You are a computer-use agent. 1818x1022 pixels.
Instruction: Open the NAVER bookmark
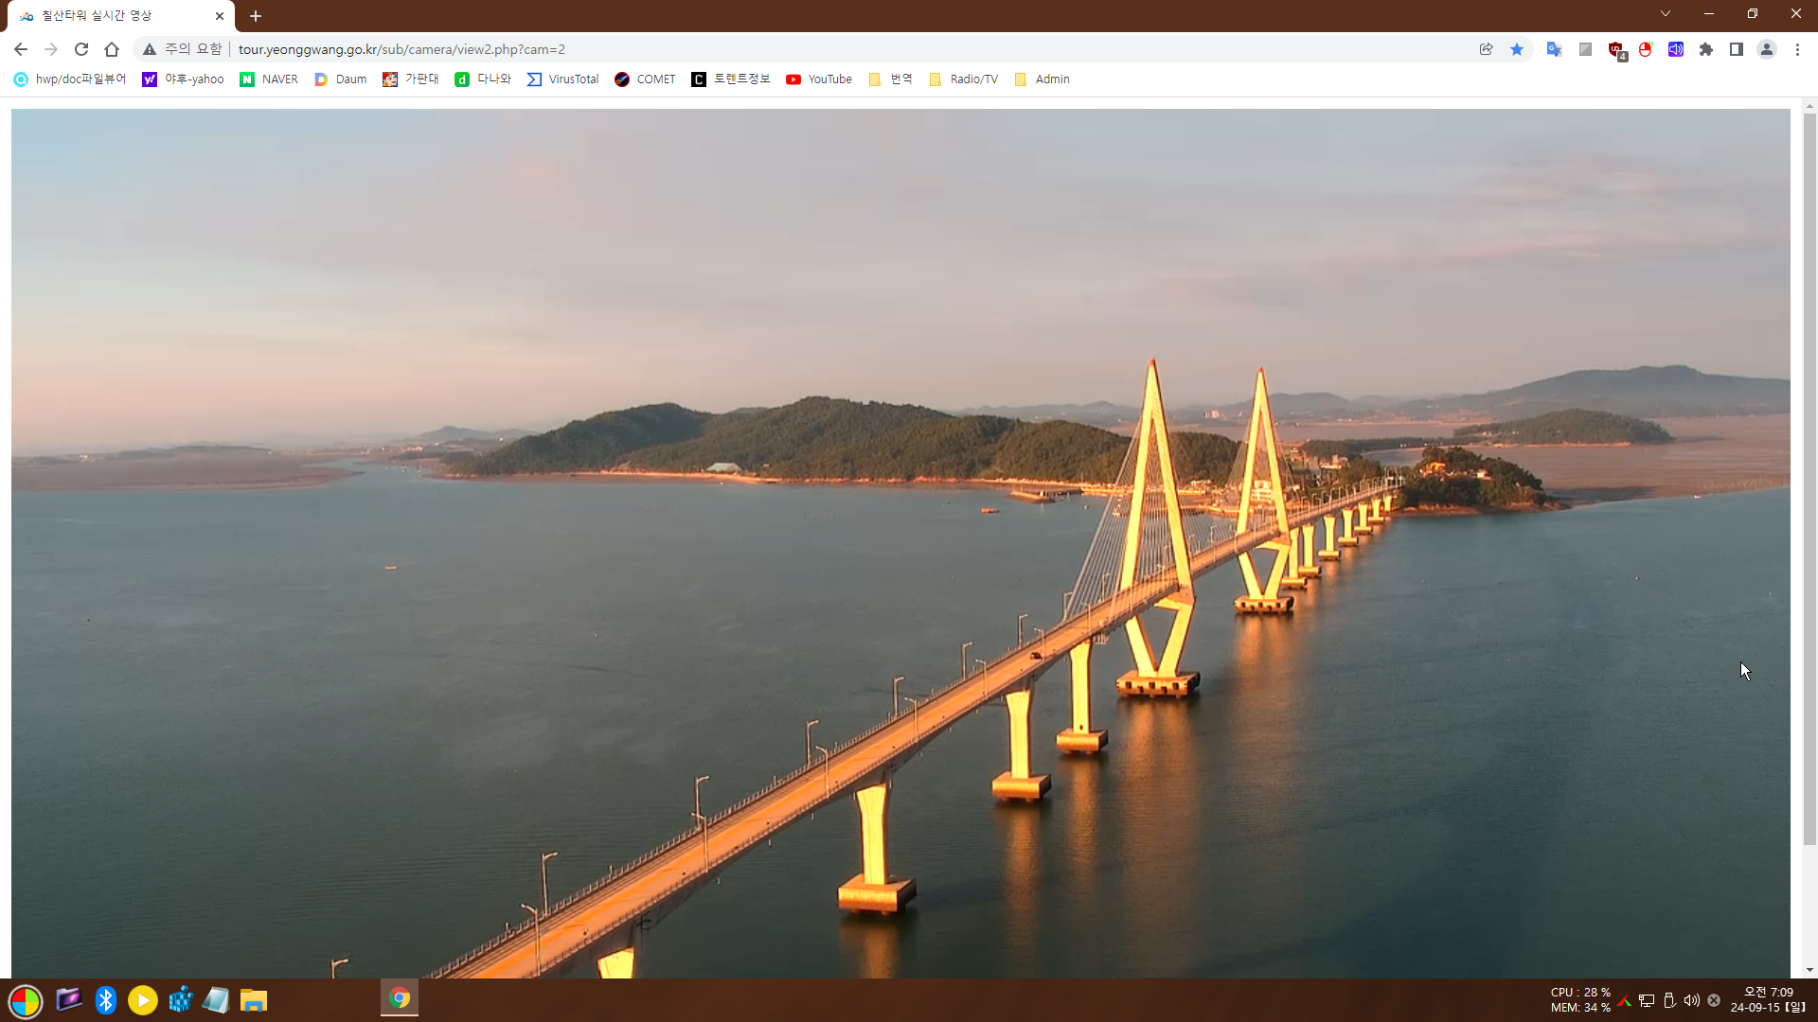269,79
